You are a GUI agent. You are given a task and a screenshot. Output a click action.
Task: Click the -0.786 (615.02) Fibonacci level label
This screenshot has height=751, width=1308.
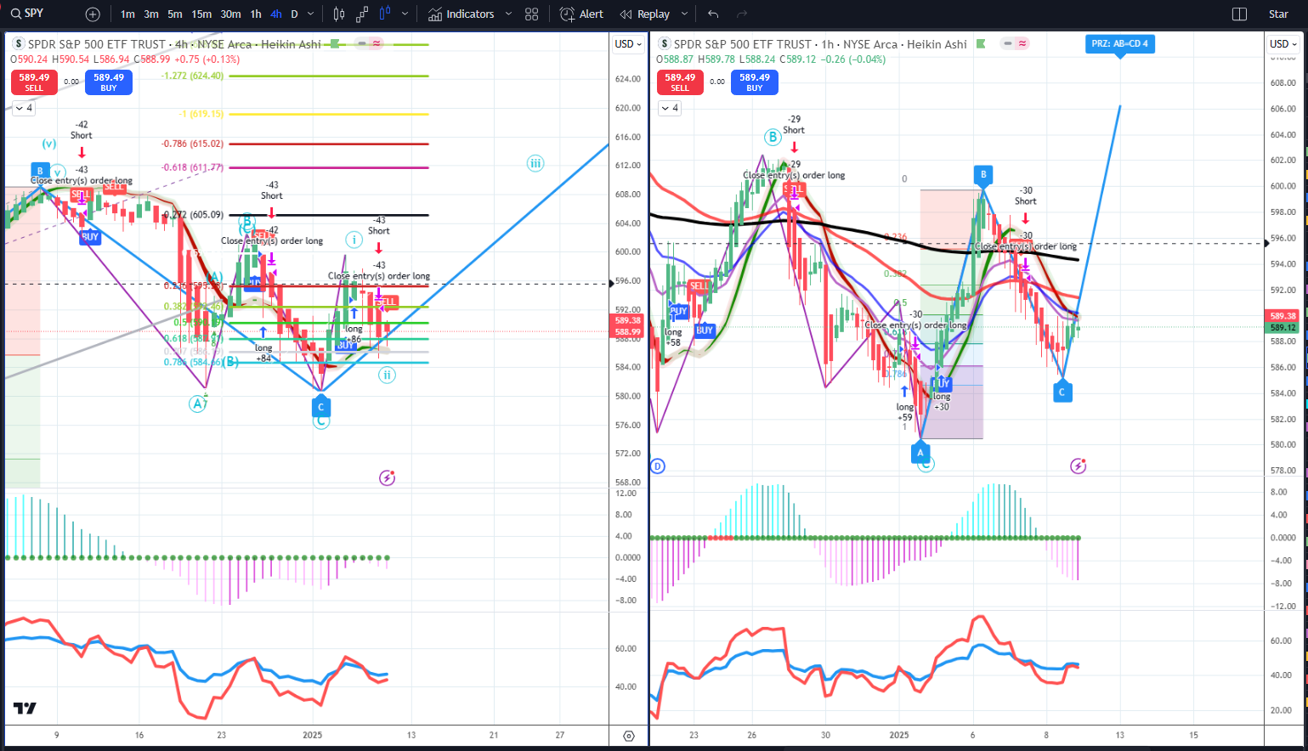coord(193,144)
